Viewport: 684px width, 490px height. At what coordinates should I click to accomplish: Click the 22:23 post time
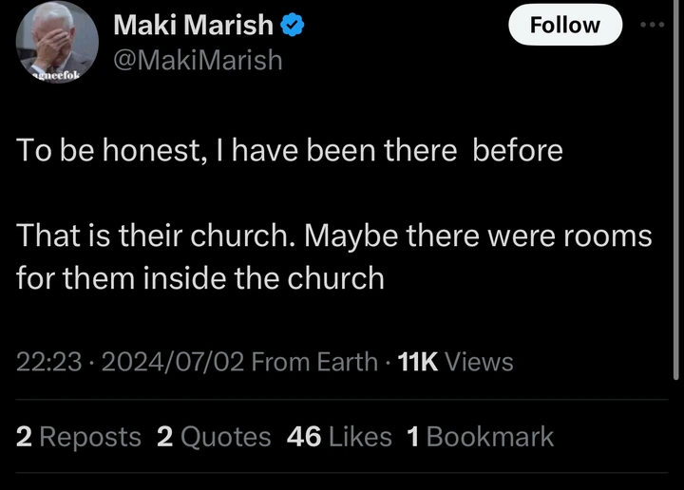click(x=47, y=362)
